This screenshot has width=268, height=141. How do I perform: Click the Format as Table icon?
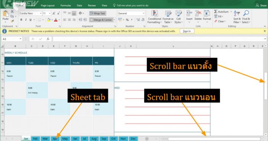[x=168, y=13]
